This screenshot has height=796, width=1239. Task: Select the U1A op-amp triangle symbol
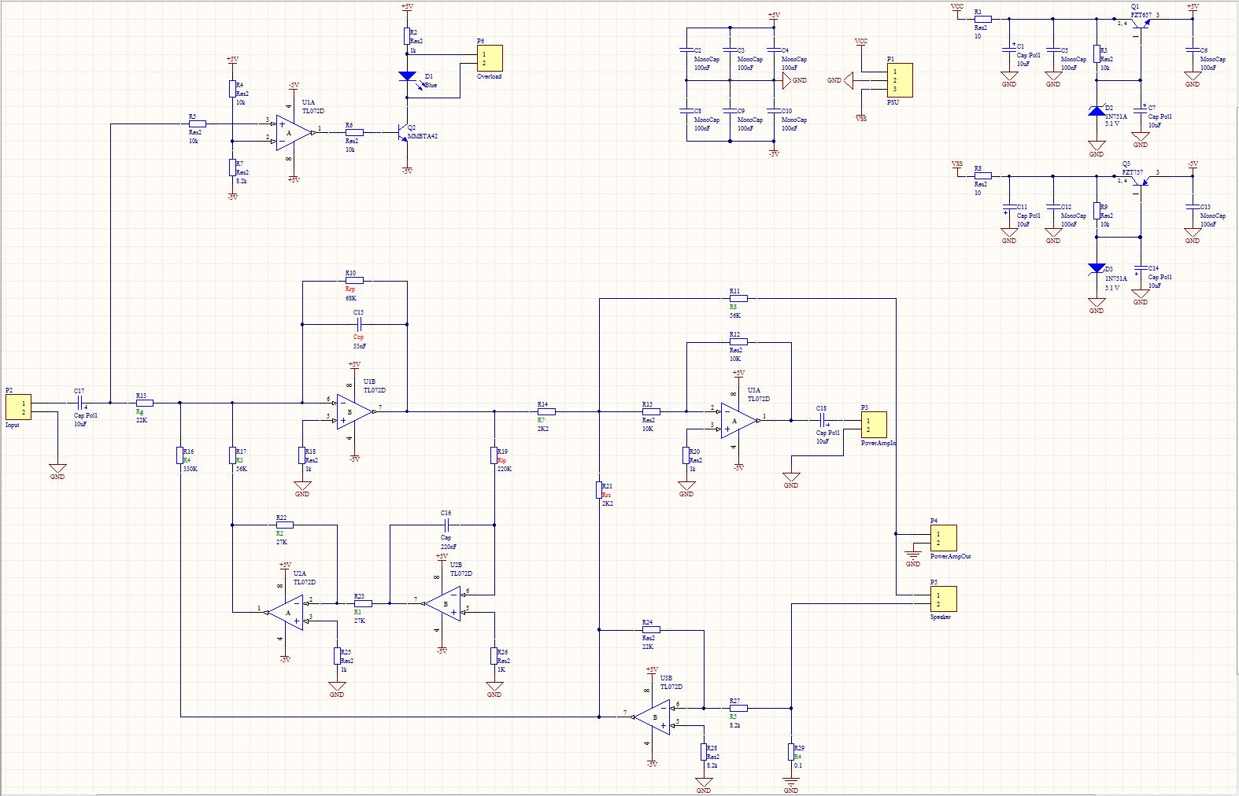(293, 133)
